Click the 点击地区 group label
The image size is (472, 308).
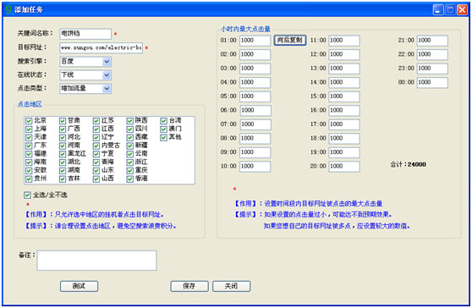30,104
